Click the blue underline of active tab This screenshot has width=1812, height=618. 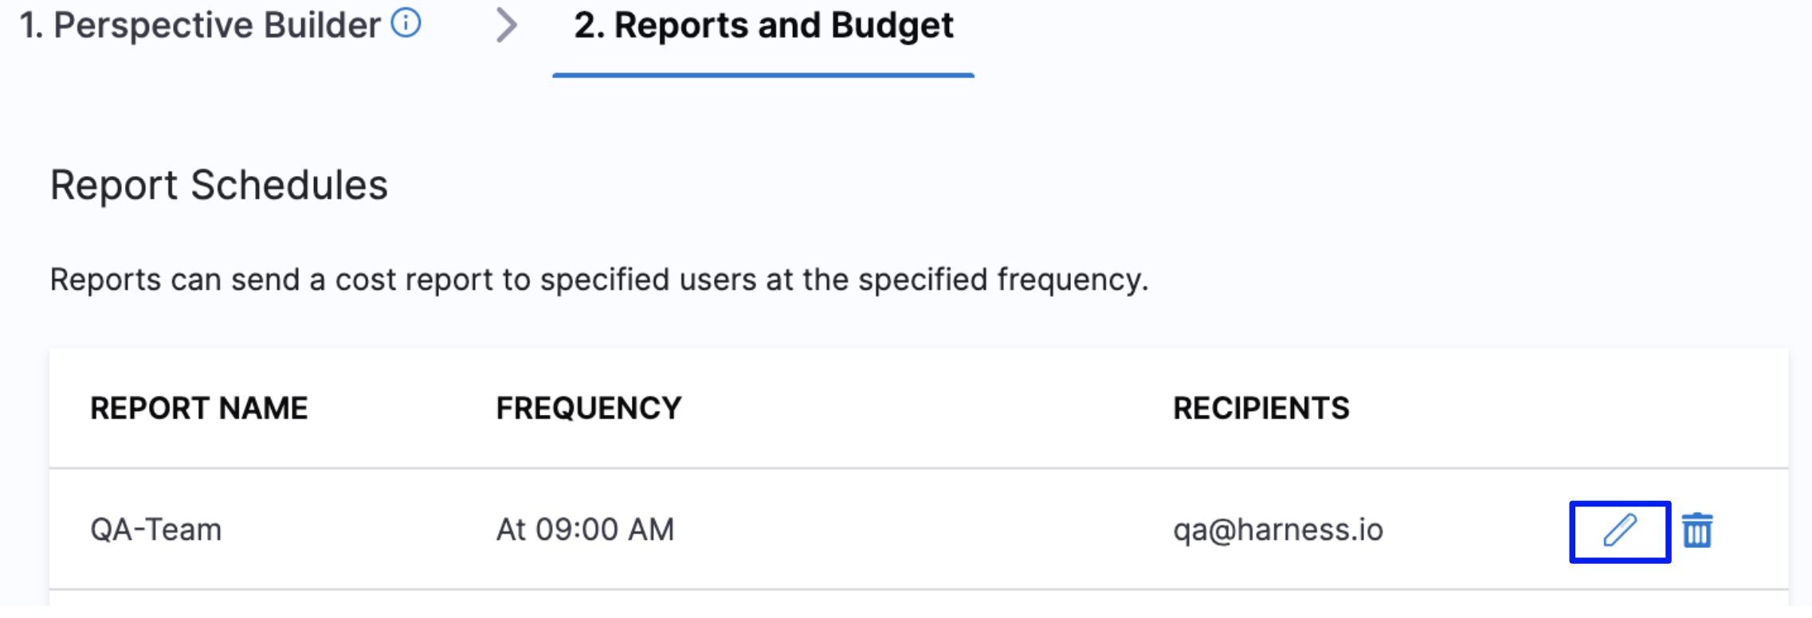[763, 75]
